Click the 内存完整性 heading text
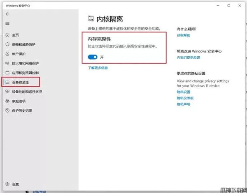Viewport: 247px width, 193px height. coord(99,39)
